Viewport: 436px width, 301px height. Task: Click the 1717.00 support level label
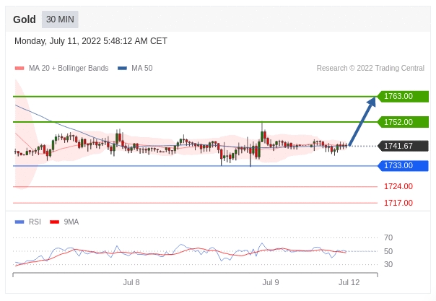398,203
